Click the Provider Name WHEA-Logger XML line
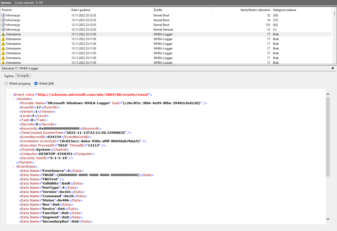Viewport: 337px width, 231px height. coord(113,103)
